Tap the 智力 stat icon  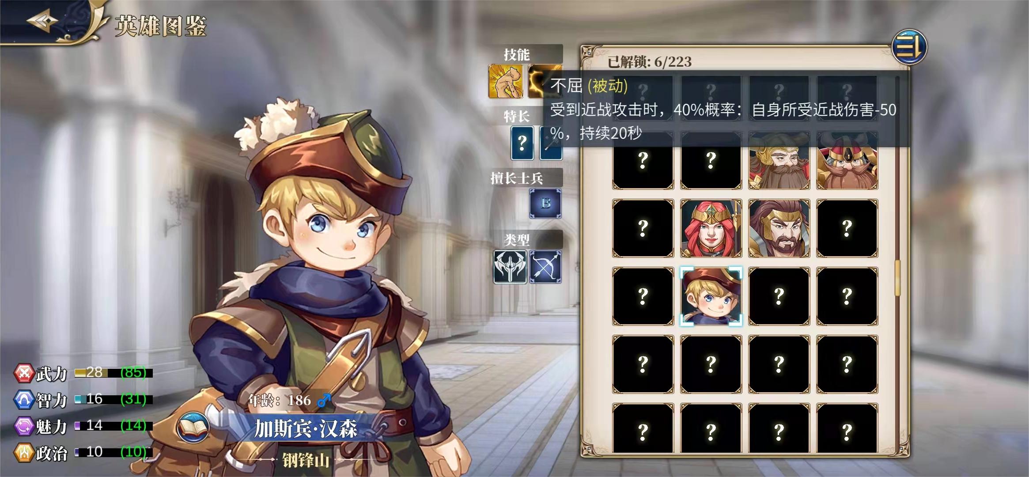click(x=24, y=400)
